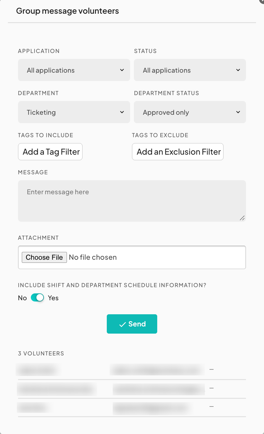The height and width of the screenshot is (434, 264).
Task: Focus the 'Enter message here' text area
Action: coord(132,201)
